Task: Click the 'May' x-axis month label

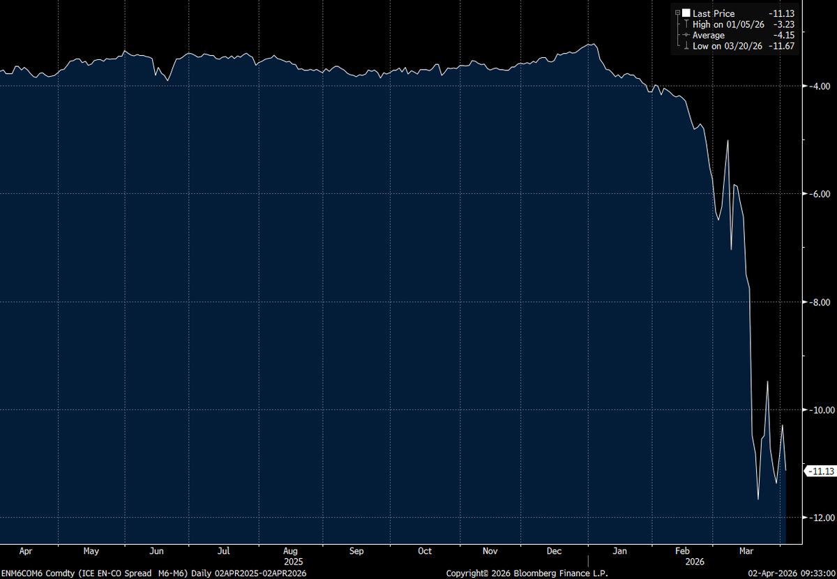Action: pos(91,551)
